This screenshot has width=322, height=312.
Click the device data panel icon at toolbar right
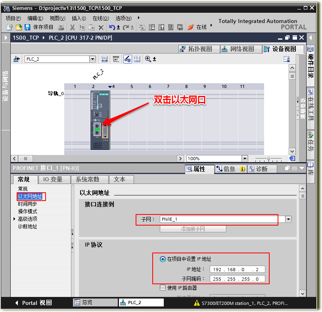[x=286, y=59]
